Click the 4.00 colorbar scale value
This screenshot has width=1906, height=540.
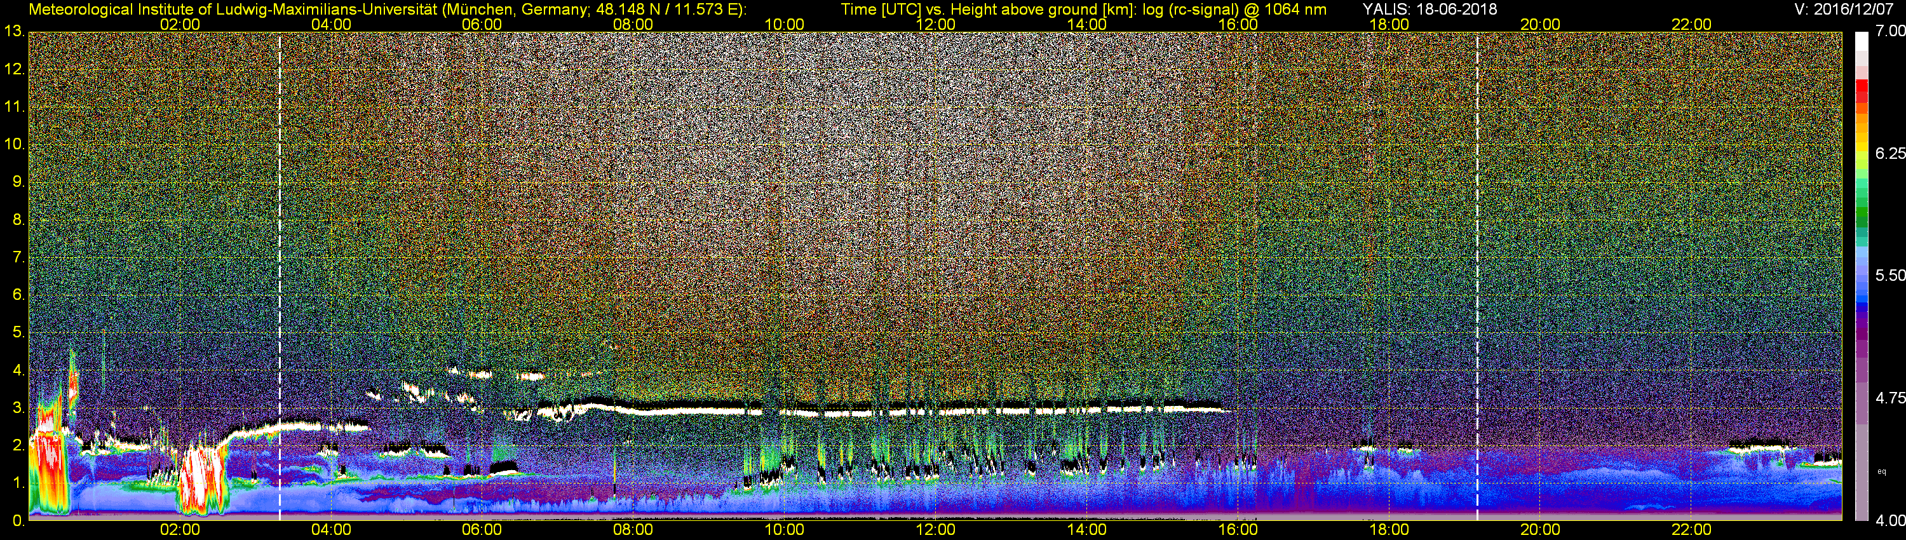point(1889,520)
